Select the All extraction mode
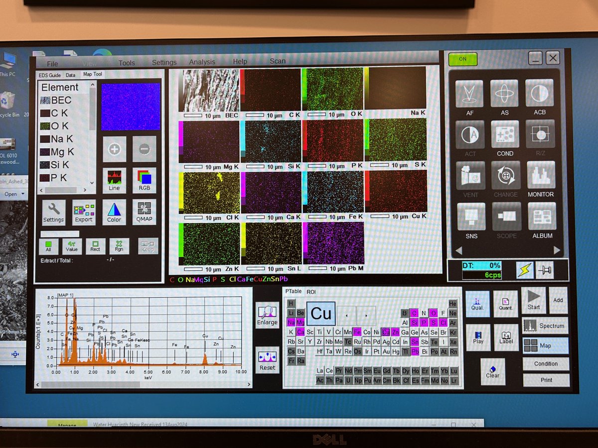This screenshot has height=448, width=598. [x=49, y=246]
